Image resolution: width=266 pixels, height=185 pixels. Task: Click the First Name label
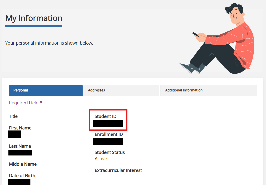coord(20,128)
